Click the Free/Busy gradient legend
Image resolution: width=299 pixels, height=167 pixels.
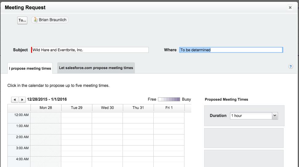pos(169,99)
